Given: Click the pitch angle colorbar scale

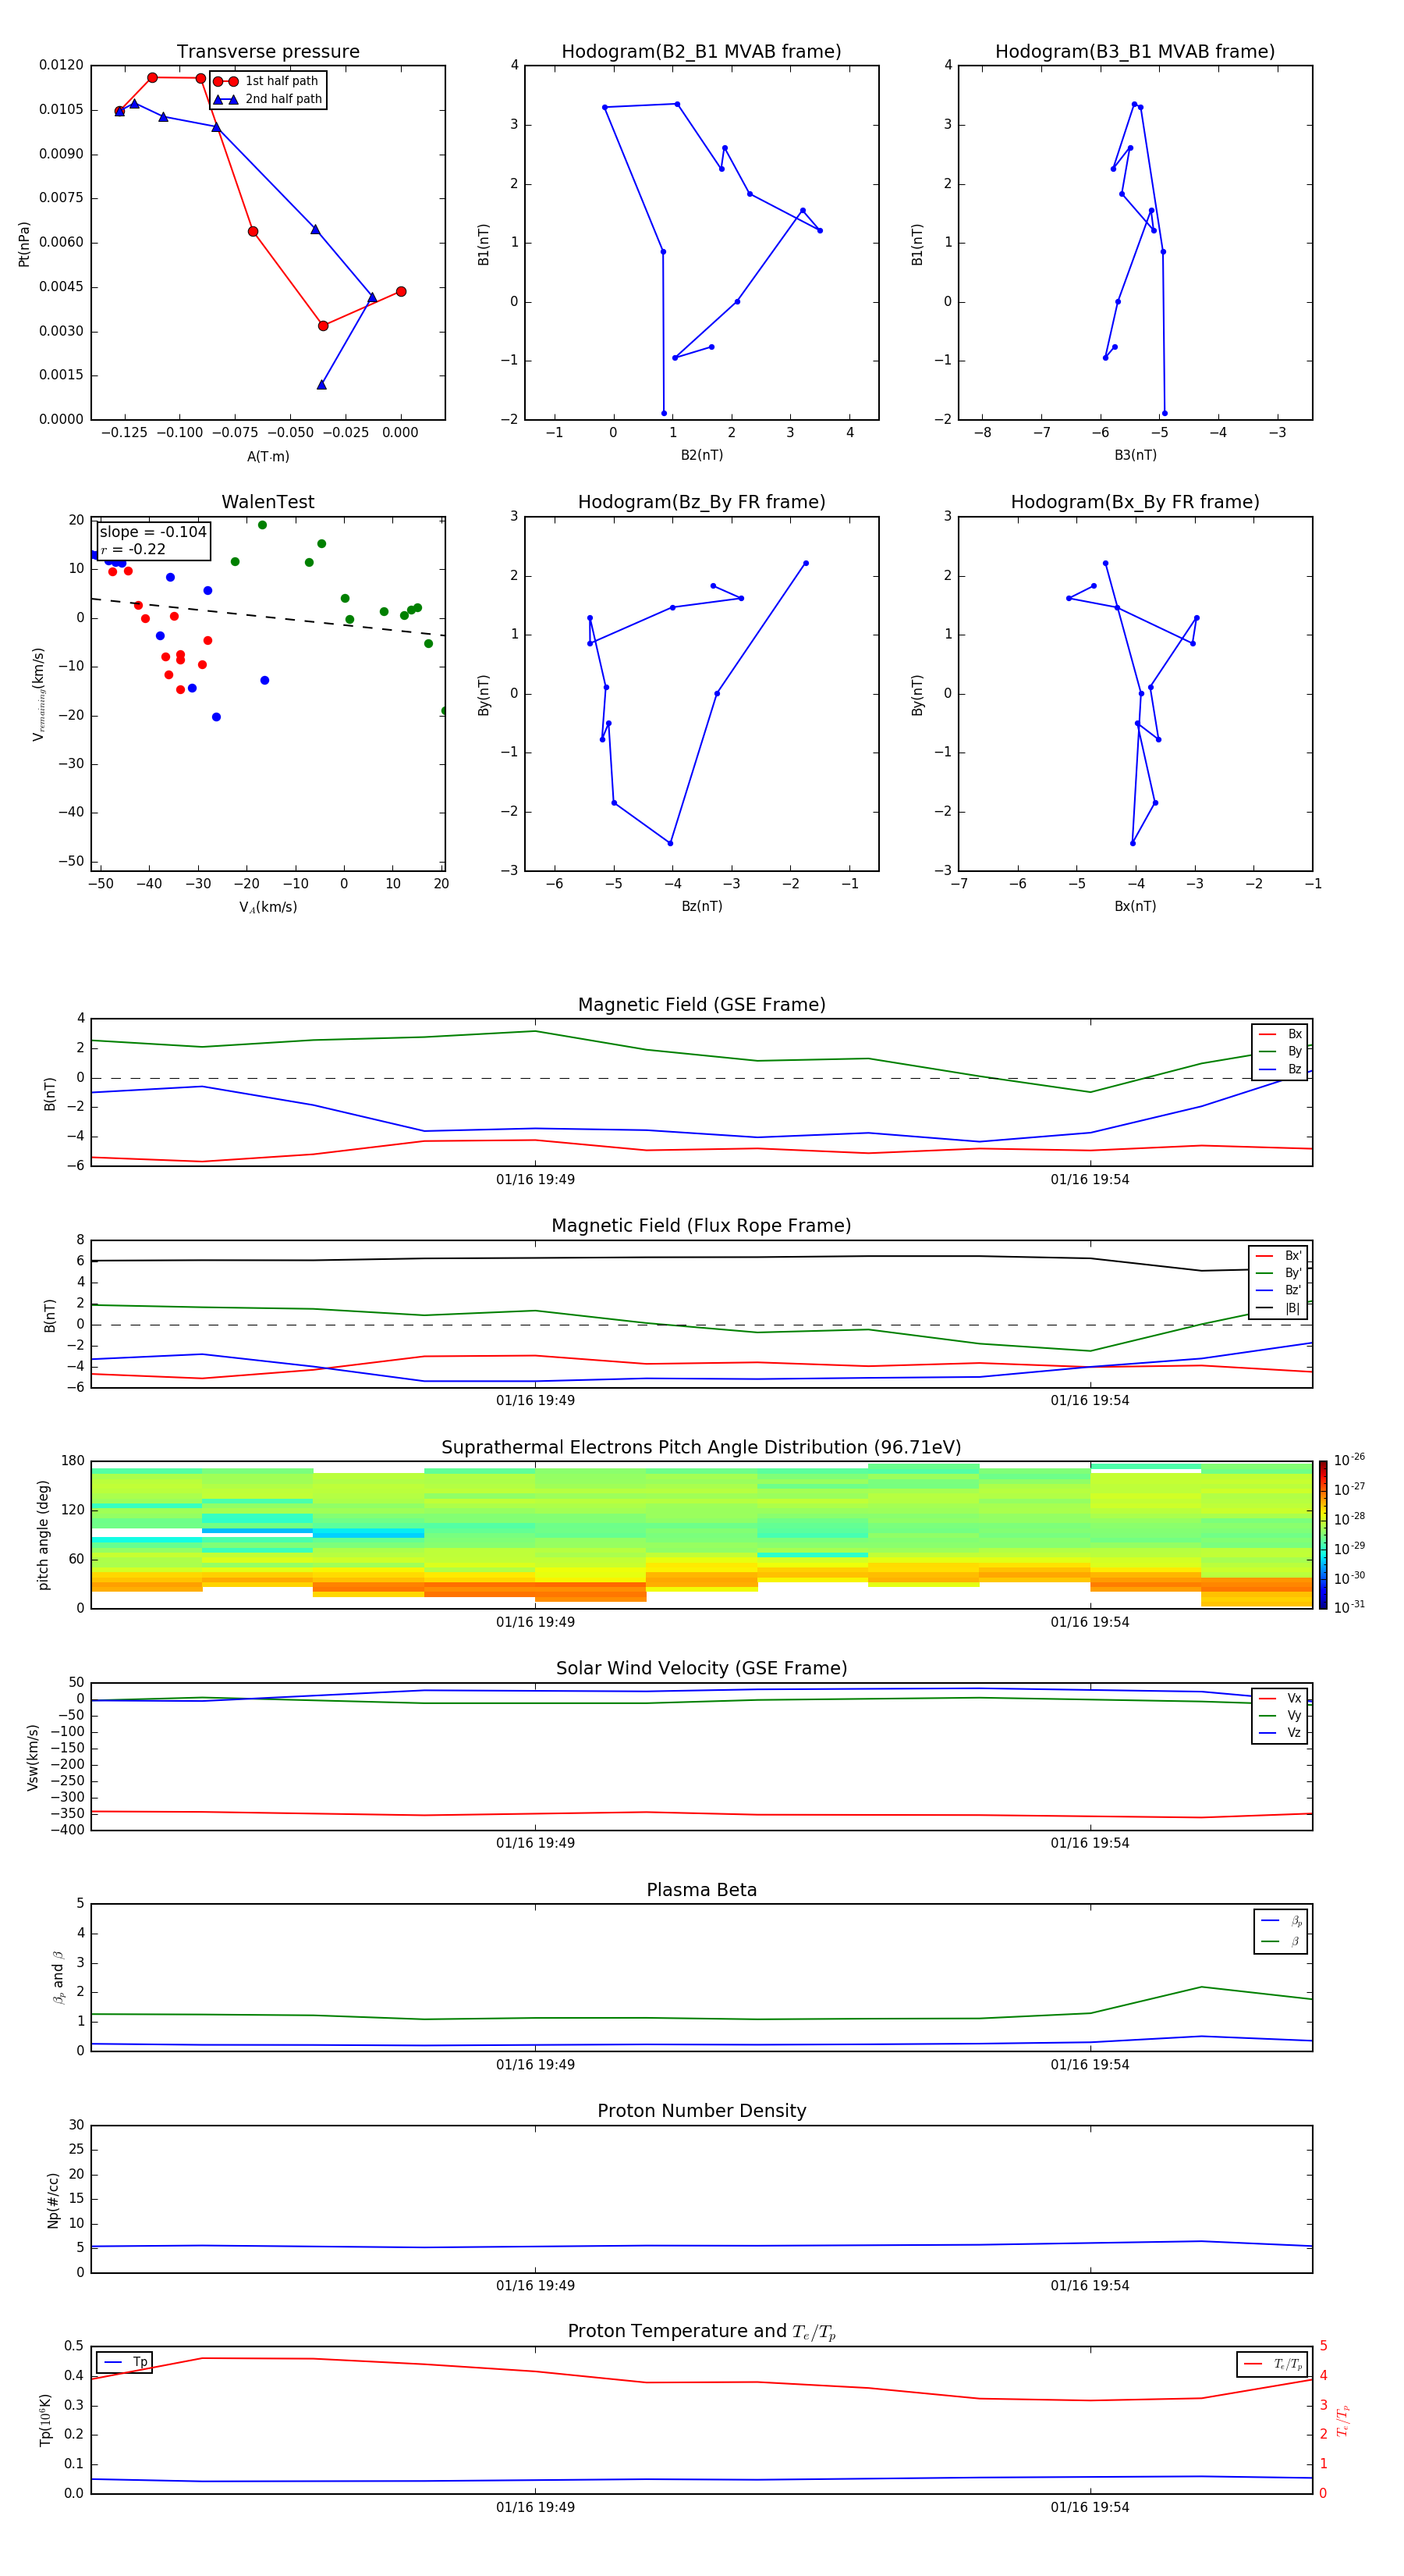Looking at the screenshot, I should (1323, 1535).
